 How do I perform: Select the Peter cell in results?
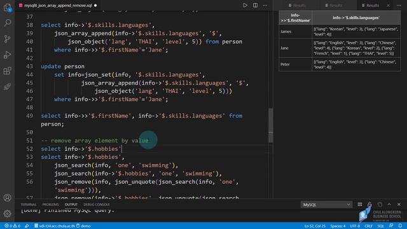click(295, 64)
